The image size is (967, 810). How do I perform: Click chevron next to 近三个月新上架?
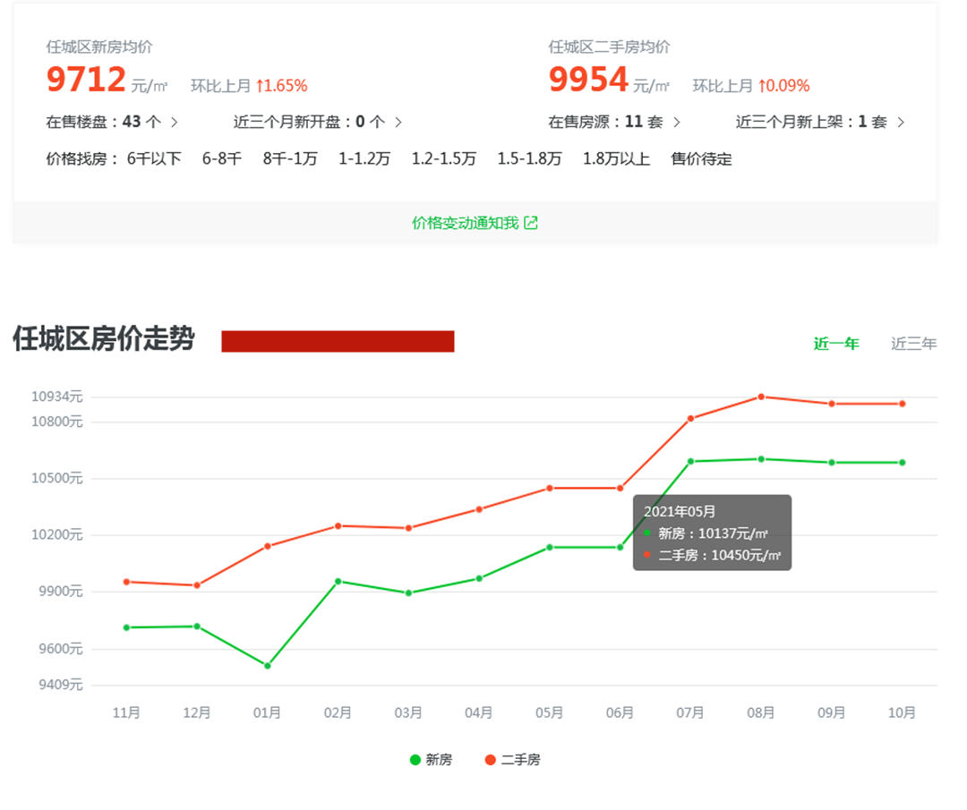pos(901,122)
